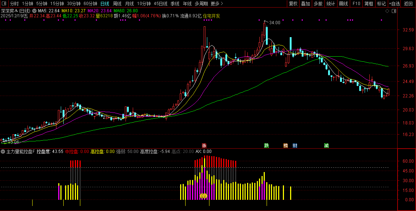Click the 高控盘: 0.00 value

(x=102, y=151)
